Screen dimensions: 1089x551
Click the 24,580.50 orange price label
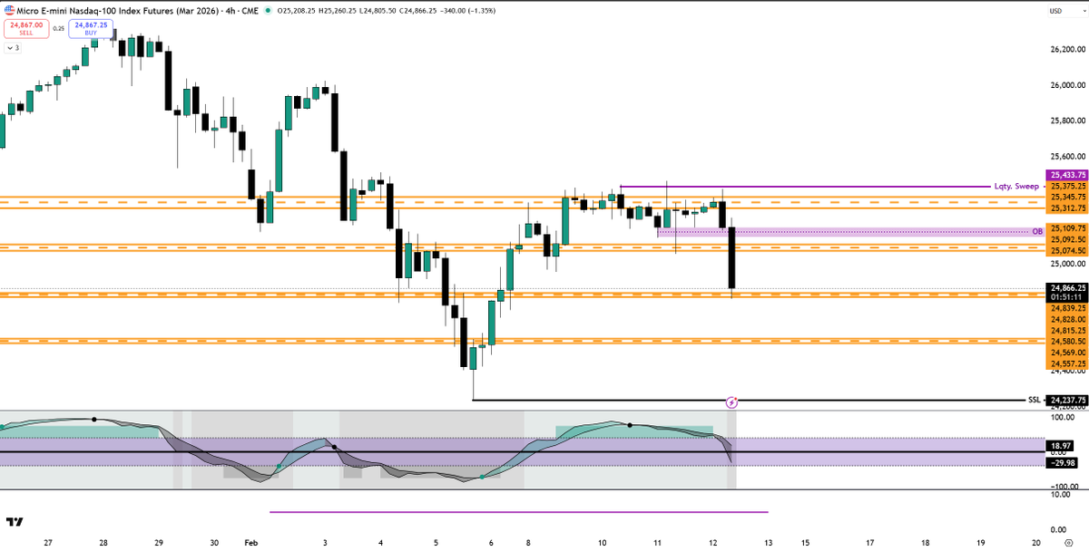(x=1067, y=342)
